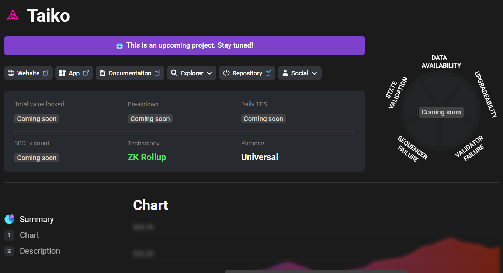Click DATA AVAILABILITY label on the rosette
The height and width of the screenshot is (273, 503).
point(441,62)
